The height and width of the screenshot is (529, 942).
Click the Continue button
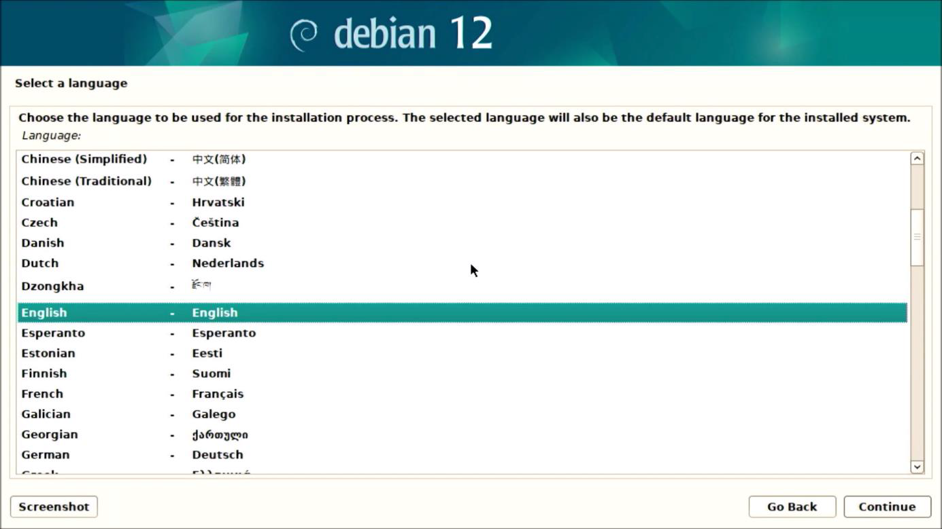pos(887,507)
